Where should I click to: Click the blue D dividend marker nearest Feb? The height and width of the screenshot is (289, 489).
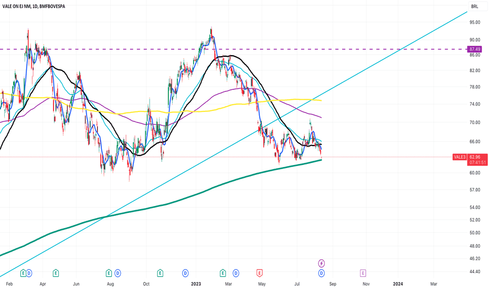[29, 273]
